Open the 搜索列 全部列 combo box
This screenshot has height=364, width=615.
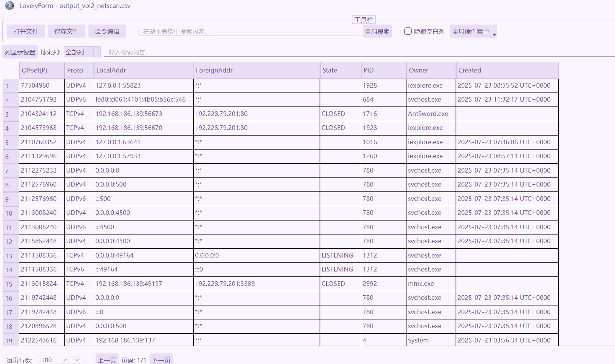(82, 52)
